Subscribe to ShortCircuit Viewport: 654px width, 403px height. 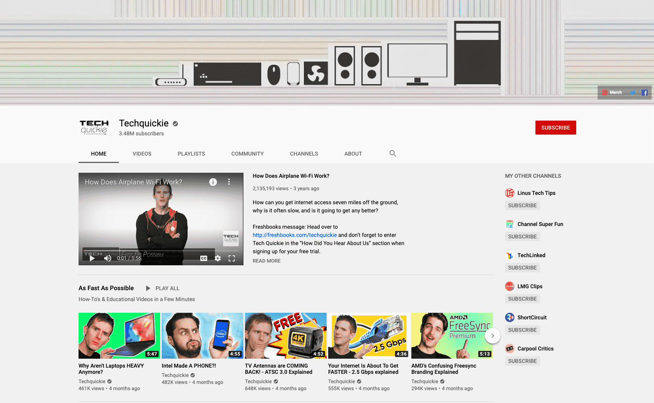click(522, 330)
